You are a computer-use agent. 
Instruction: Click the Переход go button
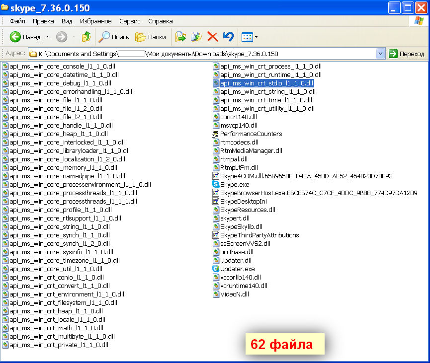coord(407,54)
